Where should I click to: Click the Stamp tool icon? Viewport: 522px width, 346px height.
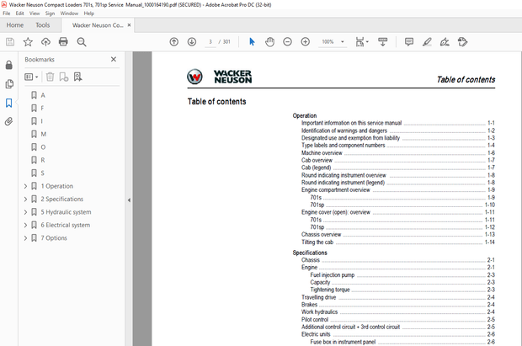click(462, 42)
